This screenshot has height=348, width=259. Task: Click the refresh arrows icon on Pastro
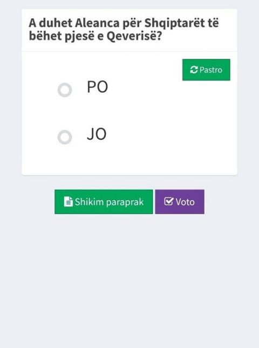[x=194, y=70]
